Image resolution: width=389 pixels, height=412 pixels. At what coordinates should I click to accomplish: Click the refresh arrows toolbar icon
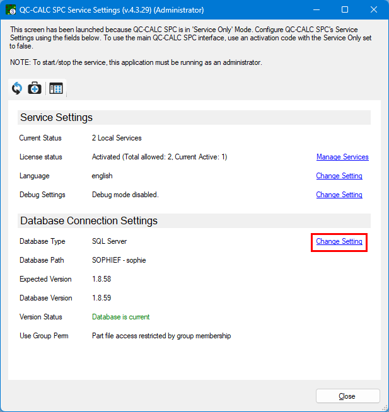[17, 88]
